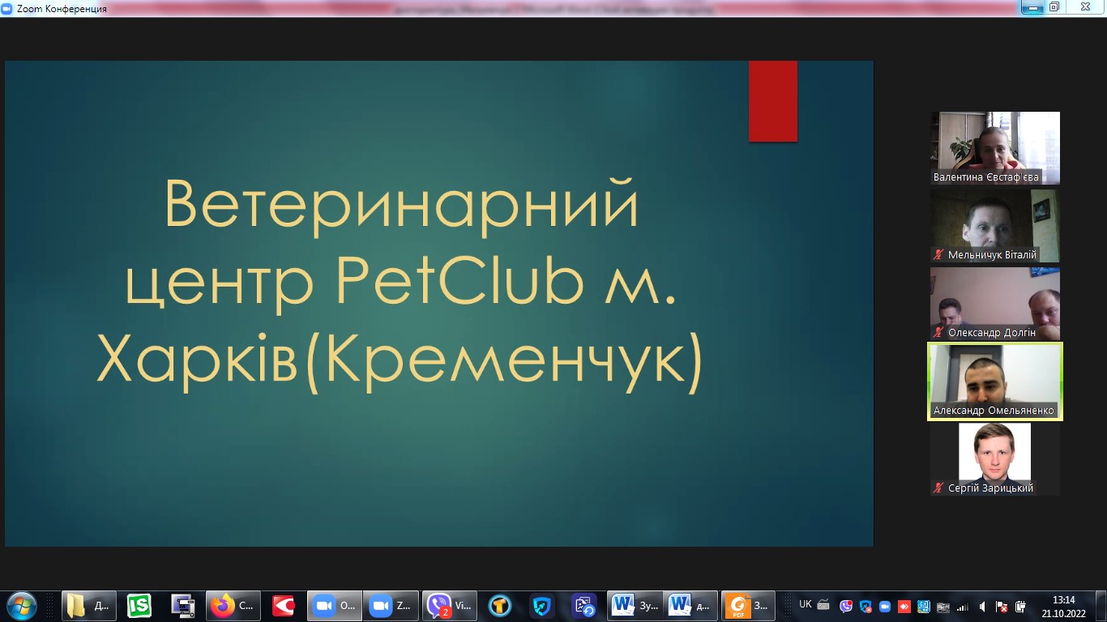This screenshot has height=622, width=1107.
Task: Restore down the Zoom conference window
Action: [x=1054, y=6]
